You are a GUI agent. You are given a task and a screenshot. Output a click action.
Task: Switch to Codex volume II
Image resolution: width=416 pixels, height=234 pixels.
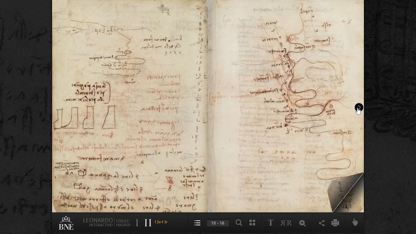click(x=148, y=223)
